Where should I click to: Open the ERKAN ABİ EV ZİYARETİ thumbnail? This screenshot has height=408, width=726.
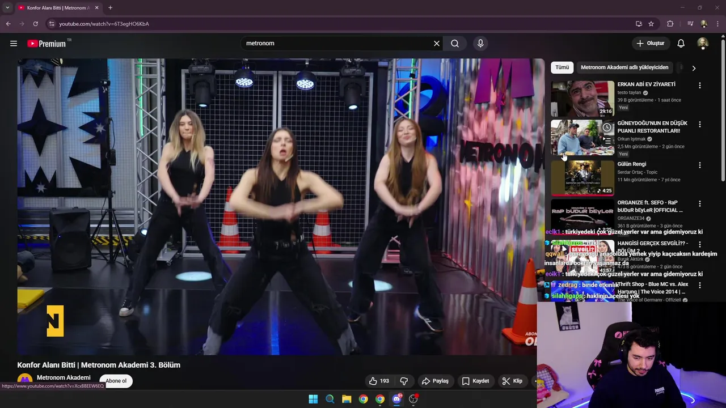pos(583,99)
